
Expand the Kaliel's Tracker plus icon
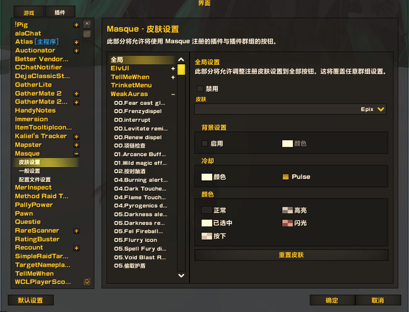pyautogui.click(x=76, y=137)
